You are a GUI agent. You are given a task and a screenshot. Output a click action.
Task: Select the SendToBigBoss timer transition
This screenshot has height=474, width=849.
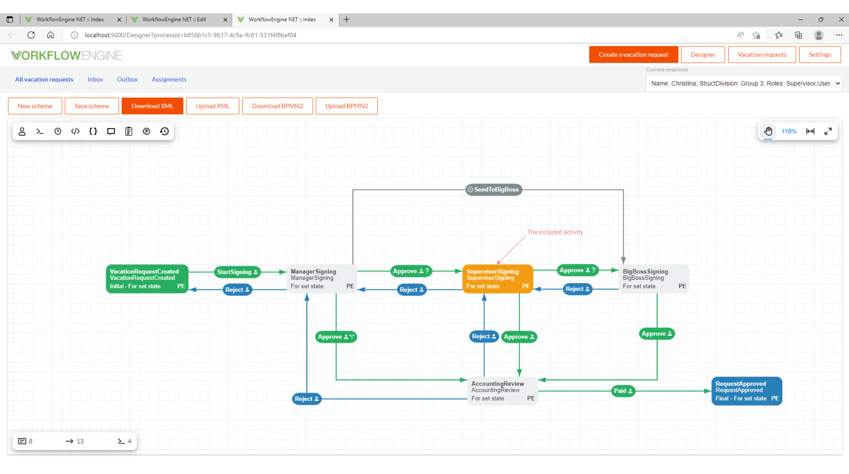(x=493, y=190)
